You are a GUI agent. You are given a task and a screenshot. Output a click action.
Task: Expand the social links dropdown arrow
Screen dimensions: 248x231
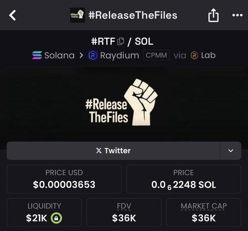231,151
